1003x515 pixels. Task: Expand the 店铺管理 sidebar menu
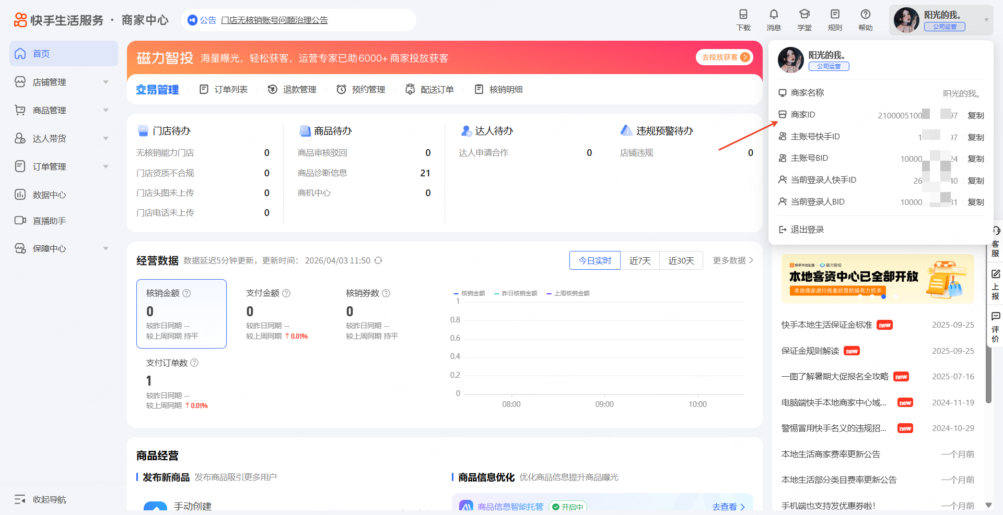(x=106, y=82)
